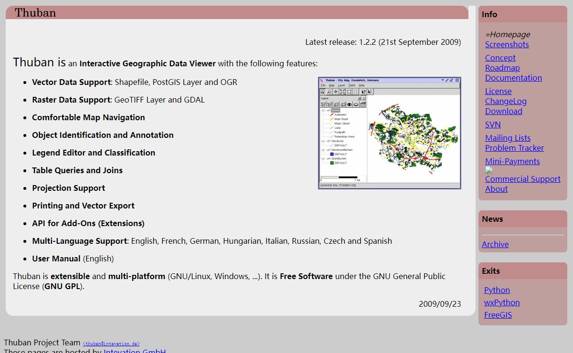
Task: Open the Mini-Payments link
Action: [x=512, y=161]
